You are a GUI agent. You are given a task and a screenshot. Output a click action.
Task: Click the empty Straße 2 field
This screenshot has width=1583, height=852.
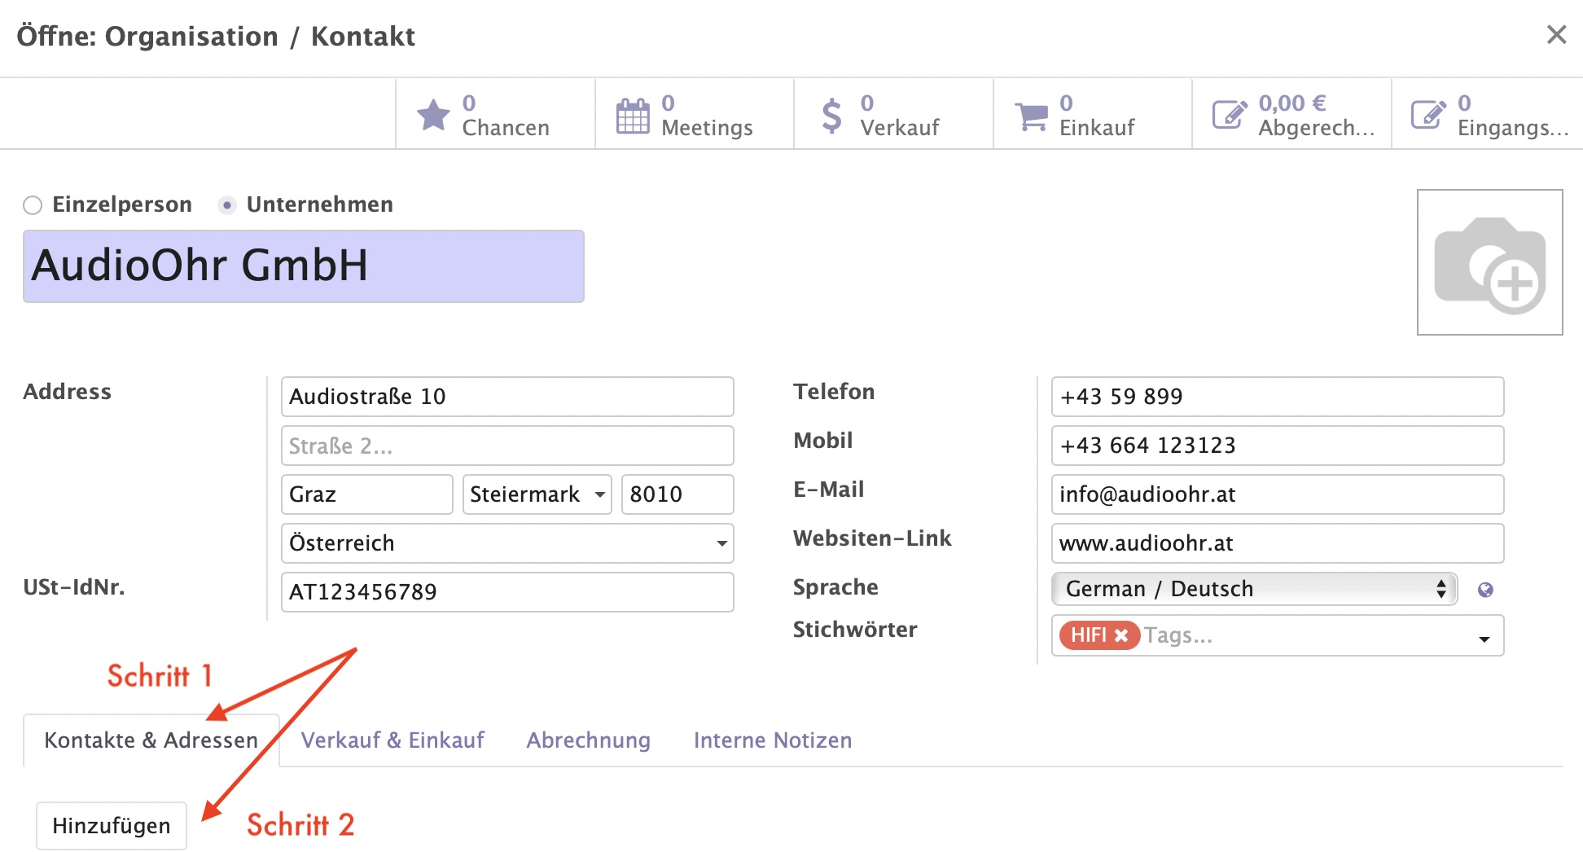pyautogui.click(x=507, y=446)
